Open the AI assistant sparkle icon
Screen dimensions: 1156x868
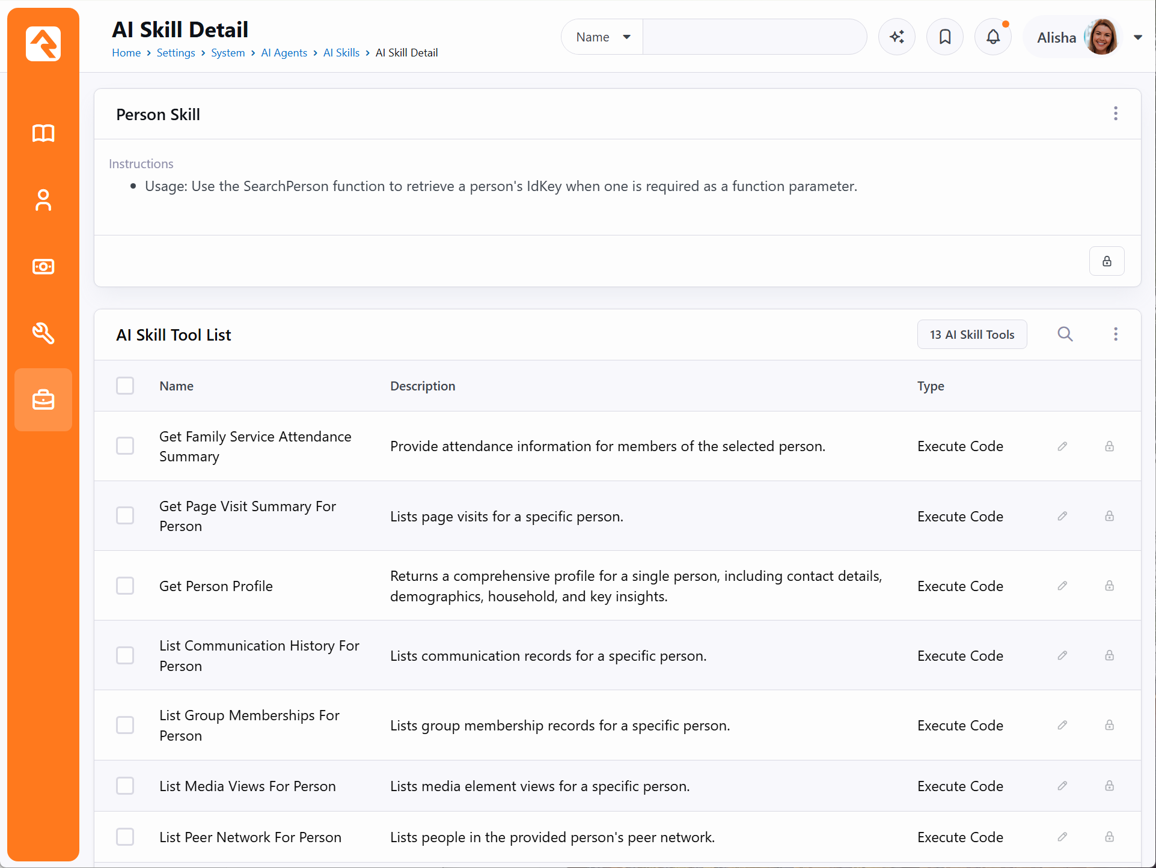coord(897,37)
